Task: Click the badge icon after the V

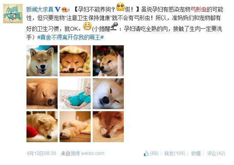Action: tap(64, 9)
